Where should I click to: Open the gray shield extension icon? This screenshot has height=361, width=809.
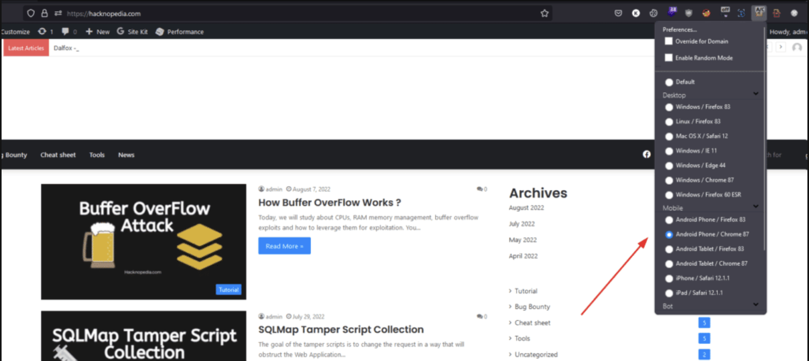click(x=689, y=13)
